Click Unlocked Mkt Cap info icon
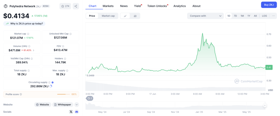Image resolution: width=280 pixels, height=116 pixels. pyautogui.click(x=71, y=34)
